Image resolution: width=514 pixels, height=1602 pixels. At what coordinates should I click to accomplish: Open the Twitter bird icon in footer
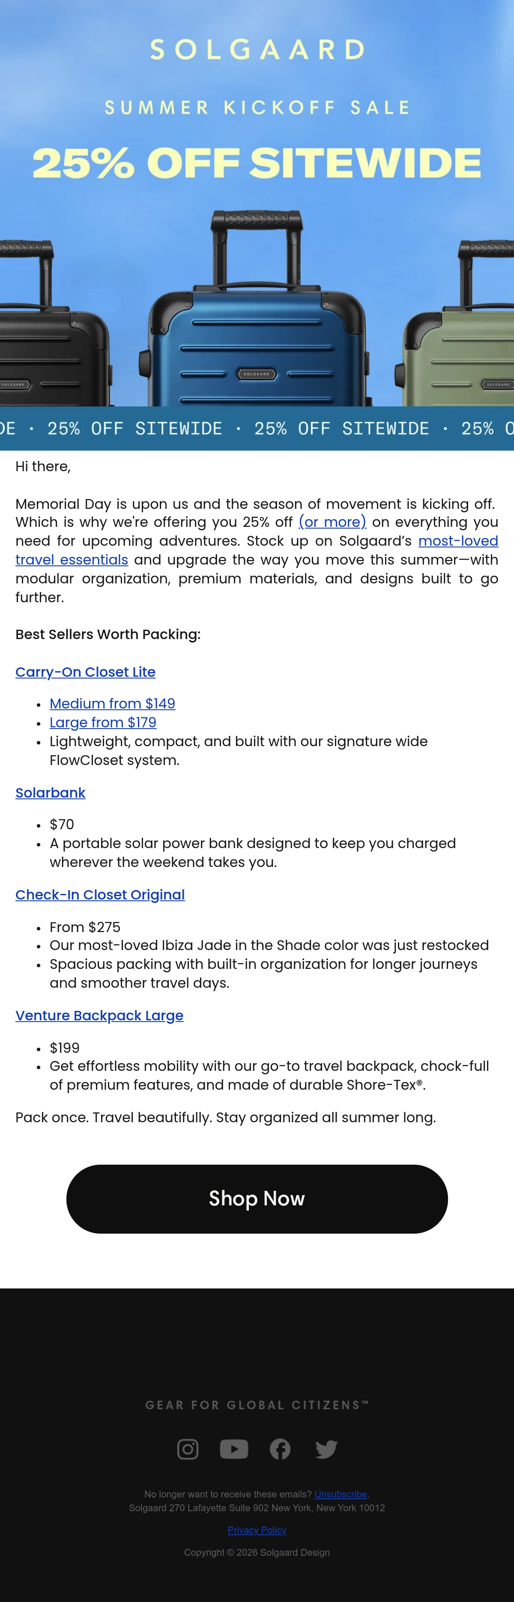(326, 1449)
